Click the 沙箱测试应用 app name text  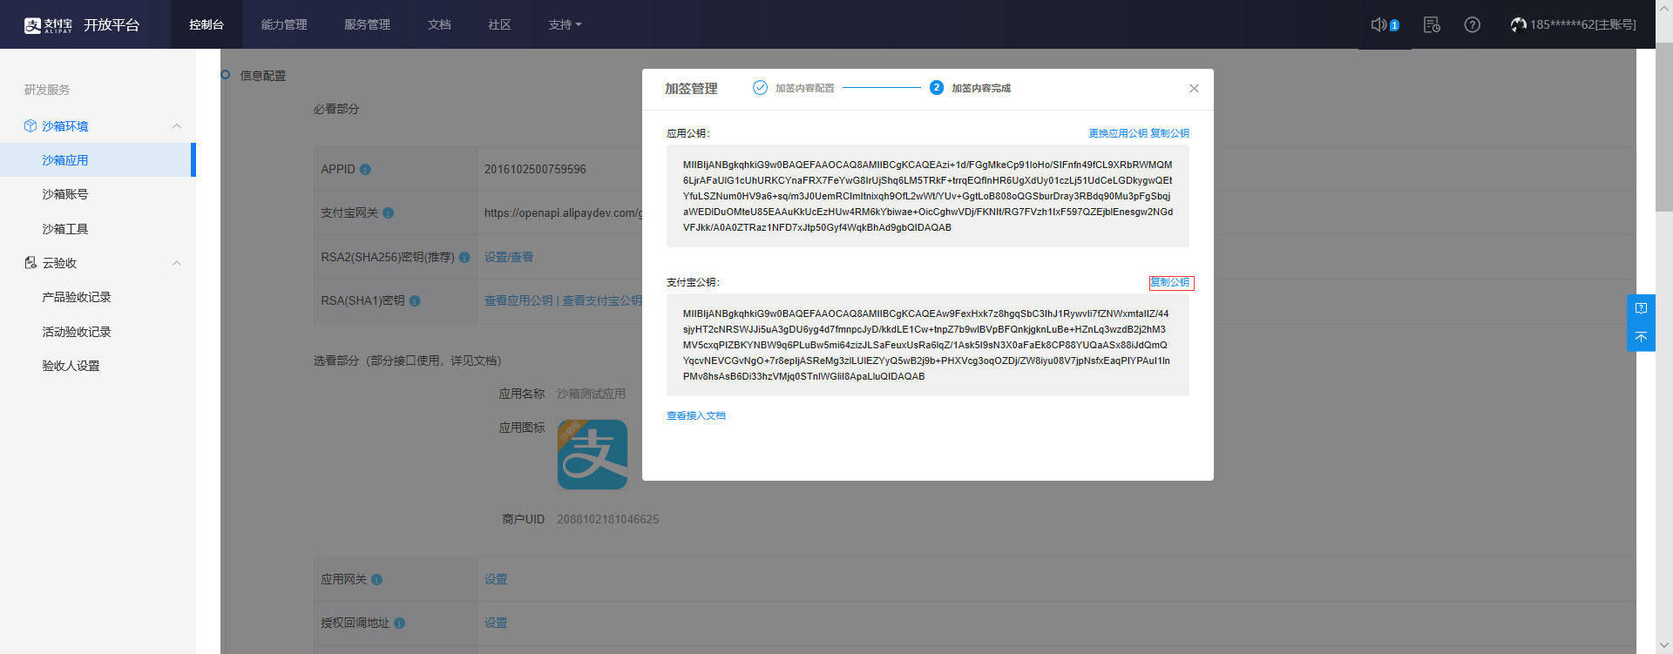coord(591,394)
